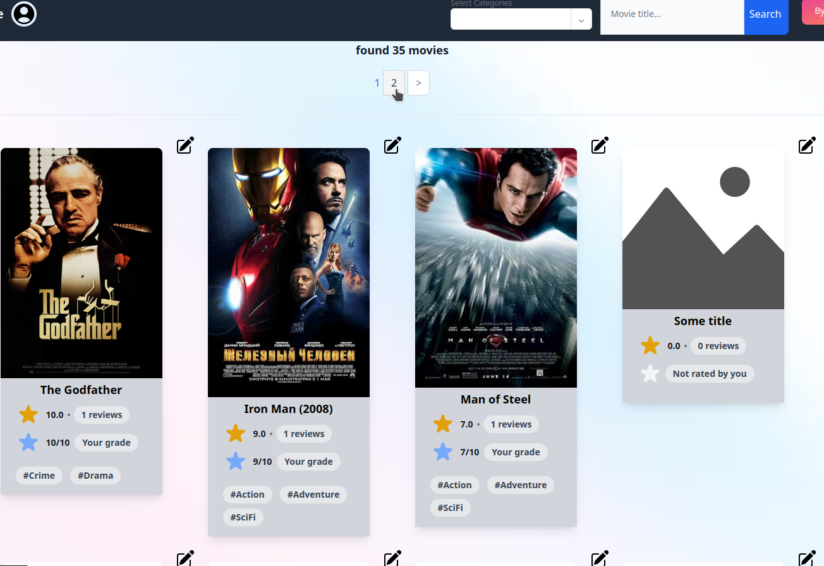Screen dimensions: 824x566
Task: Click the edit pencil for Some title
Action: (807, 145)
